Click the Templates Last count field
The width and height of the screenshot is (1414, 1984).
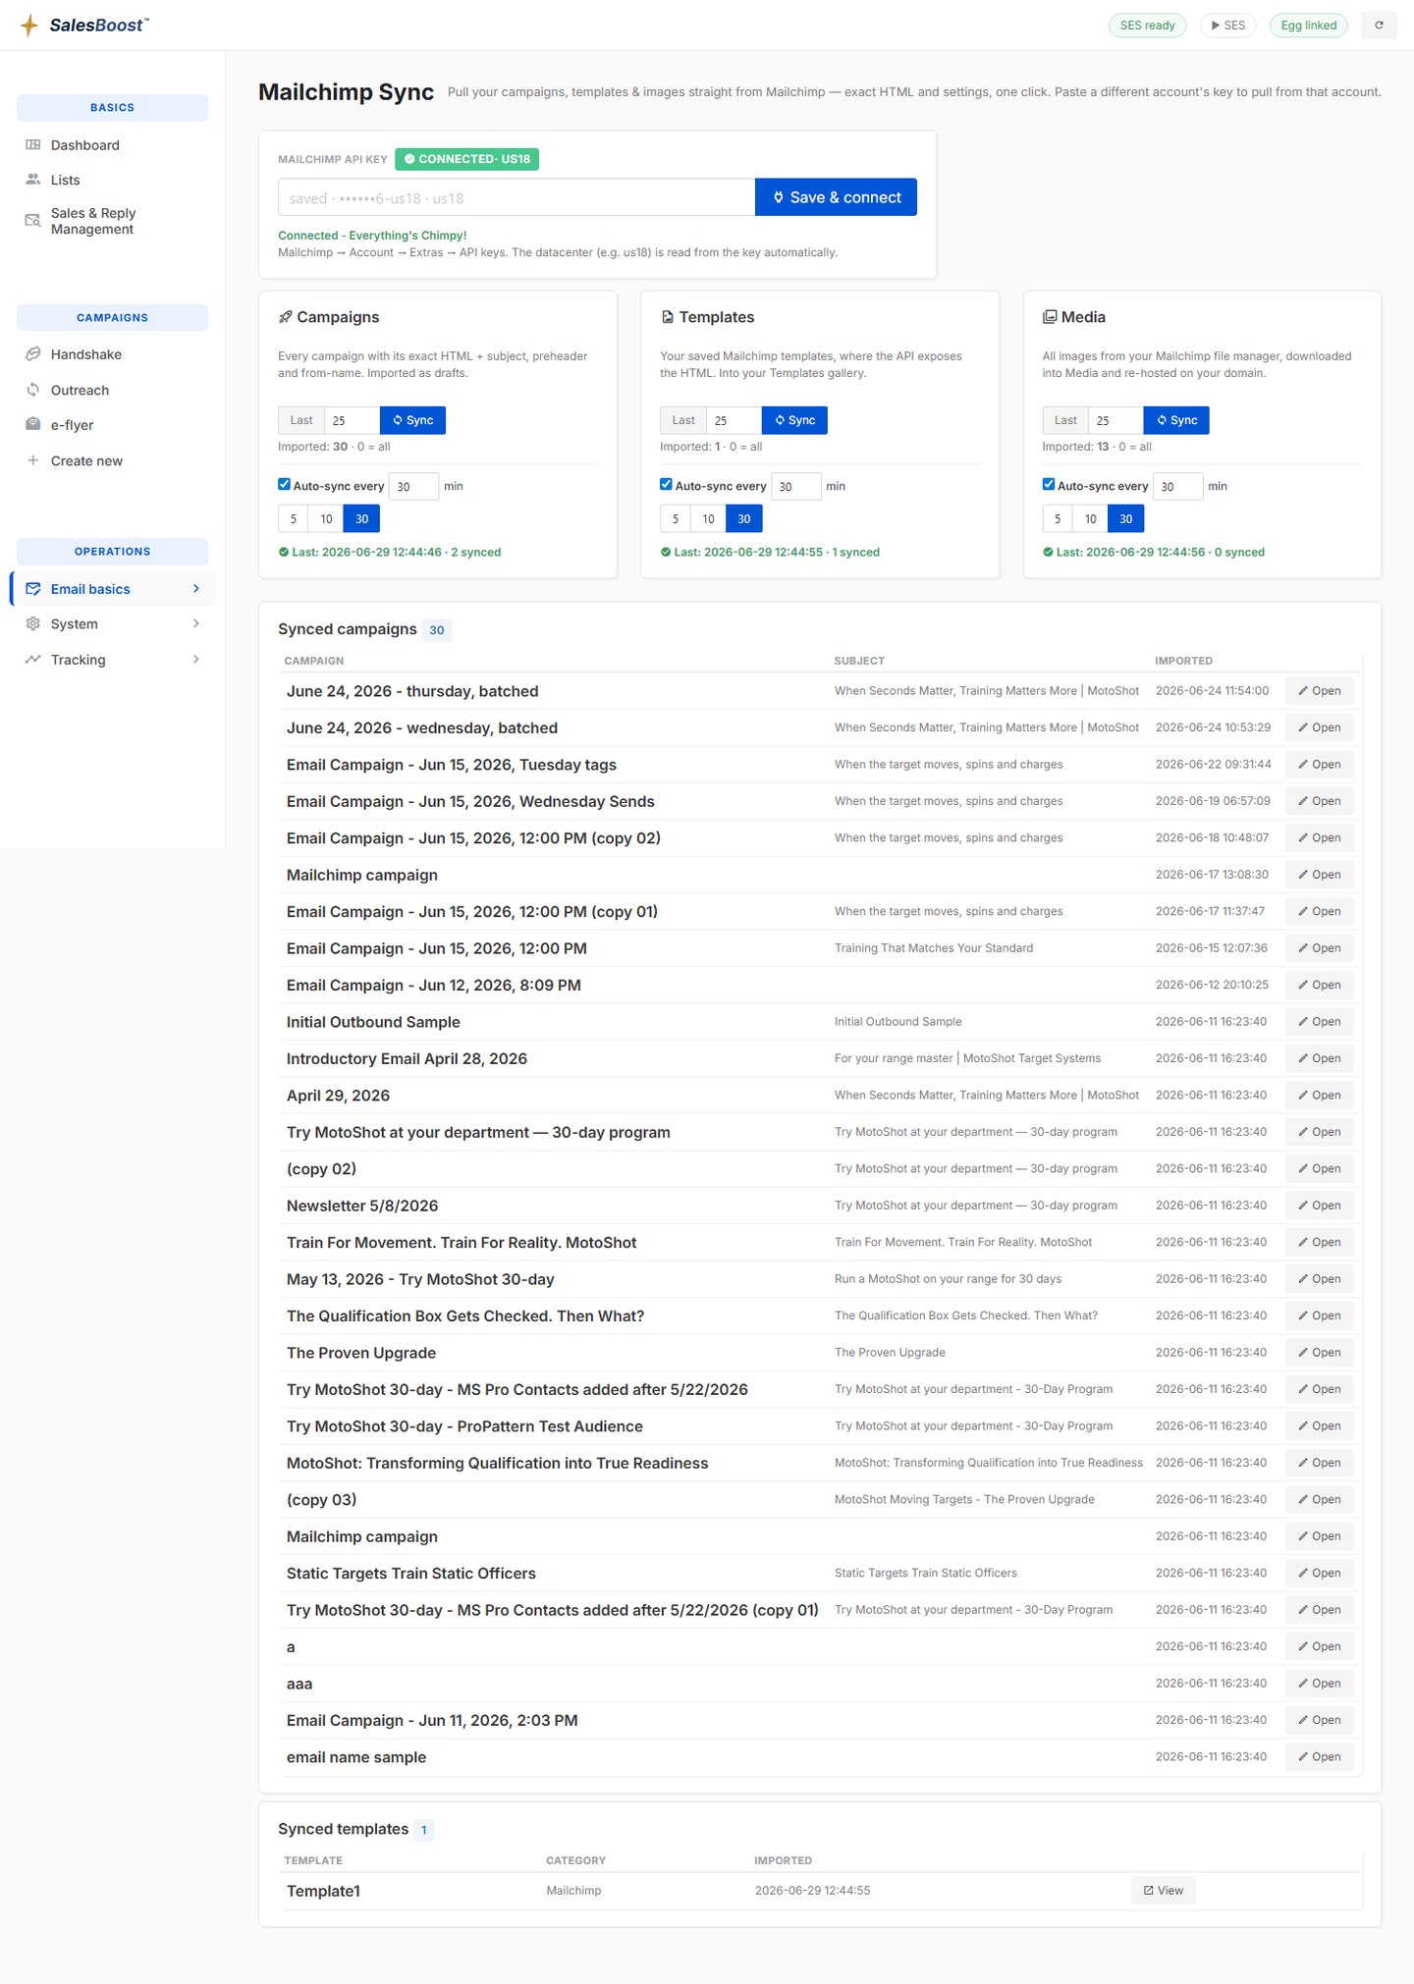click(x=734, y=420)
